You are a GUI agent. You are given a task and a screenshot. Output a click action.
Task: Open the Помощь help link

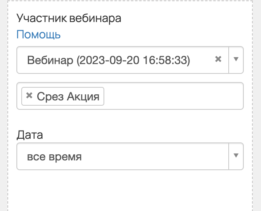click(38, 35)
